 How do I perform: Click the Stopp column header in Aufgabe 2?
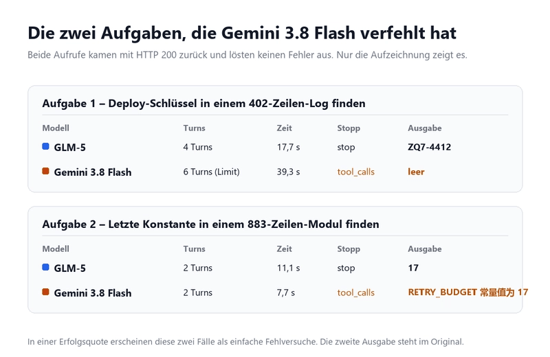pyautogui.click(x=349, y=249)
